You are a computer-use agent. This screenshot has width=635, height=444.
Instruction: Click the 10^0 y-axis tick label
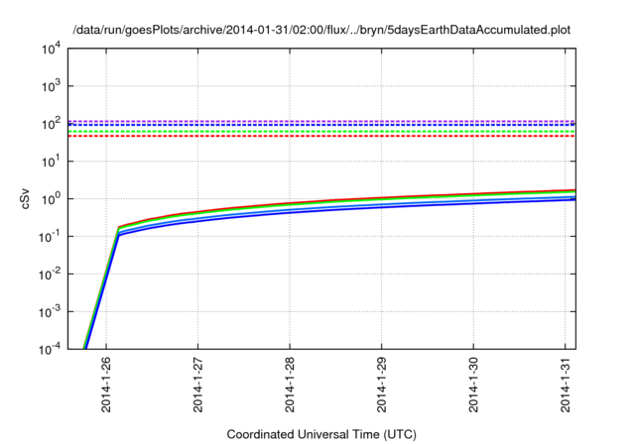point(51,199)
